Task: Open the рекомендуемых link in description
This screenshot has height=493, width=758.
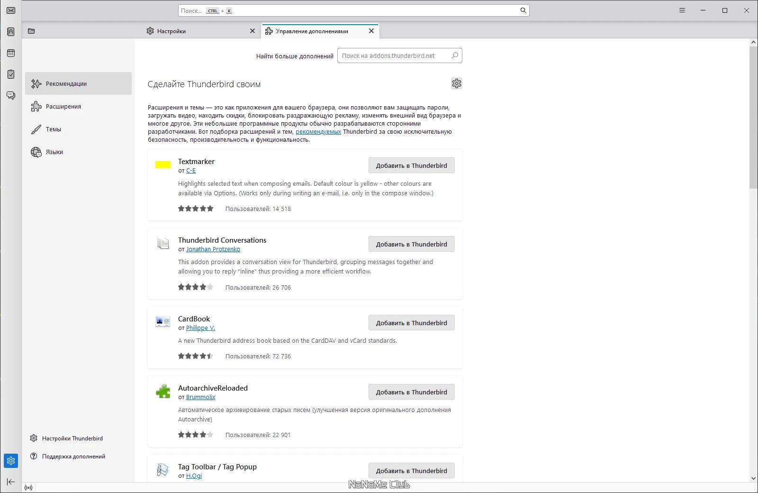Action: coord(318,132)
